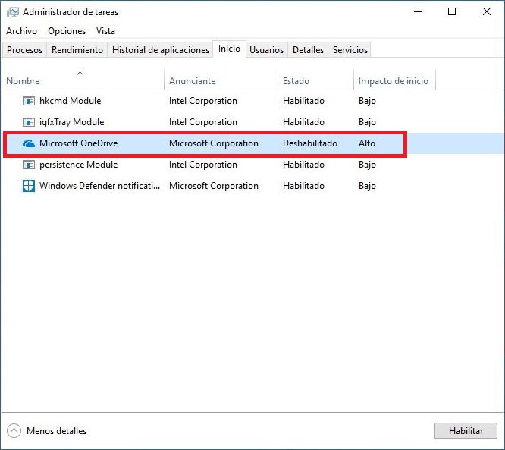Click Habilitado status of Windows Defender row
505x450 pixels.
pyautogui.click(x=303, y=186)
